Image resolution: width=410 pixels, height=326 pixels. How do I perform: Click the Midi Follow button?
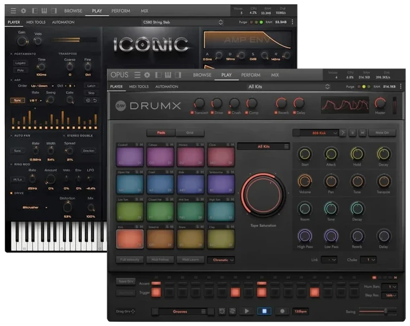160,260
